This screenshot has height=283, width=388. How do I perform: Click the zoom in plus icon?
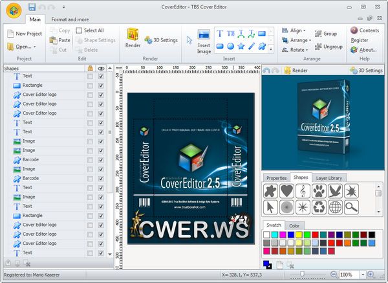pyautogui.click(x=371, y=275)
